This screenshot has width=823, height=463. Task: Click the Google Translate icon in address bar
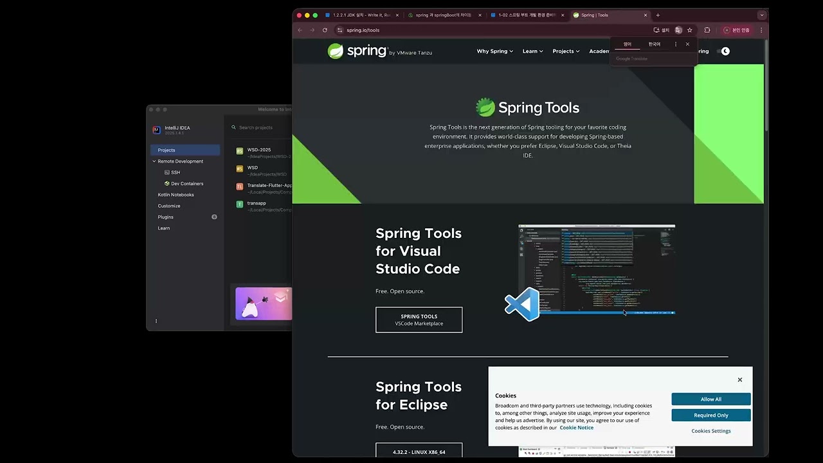click(x=678, y=30)
